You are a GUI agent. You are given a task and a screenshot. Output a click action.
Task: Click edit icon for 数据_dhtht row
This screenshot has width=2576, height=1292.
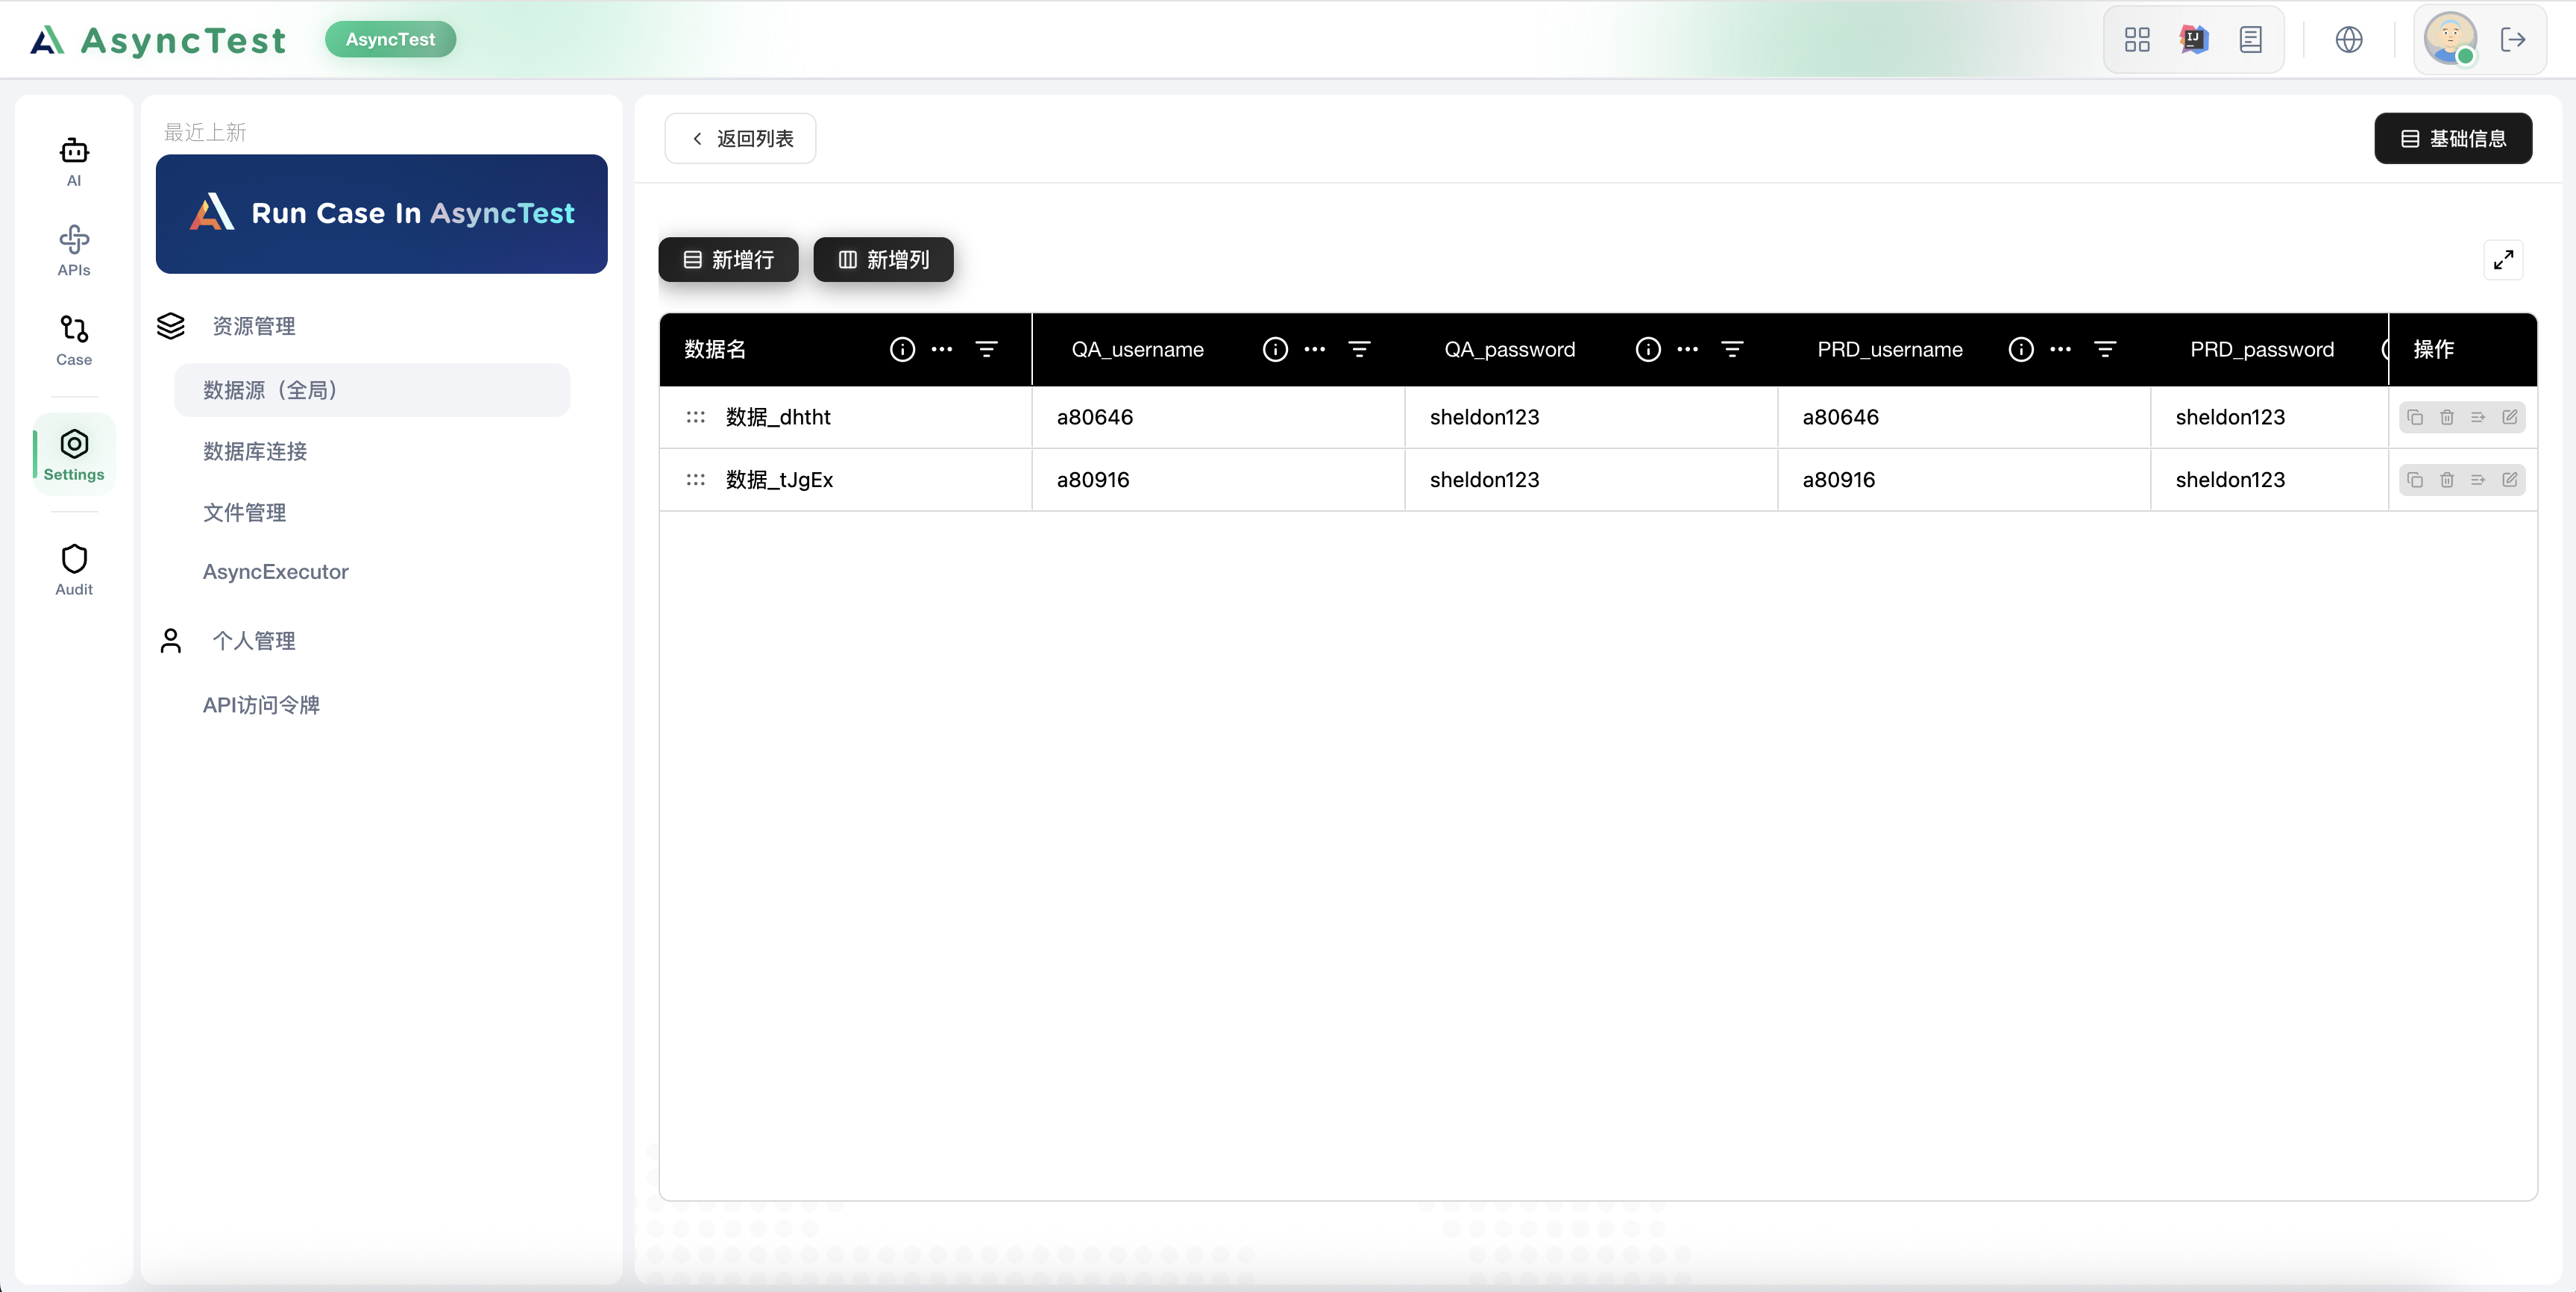point(2510,418)
